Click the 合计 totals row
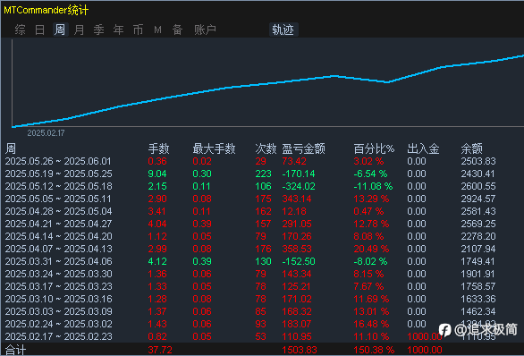The width and height of the screenshot is (524, 356). [x=262, y=350]
